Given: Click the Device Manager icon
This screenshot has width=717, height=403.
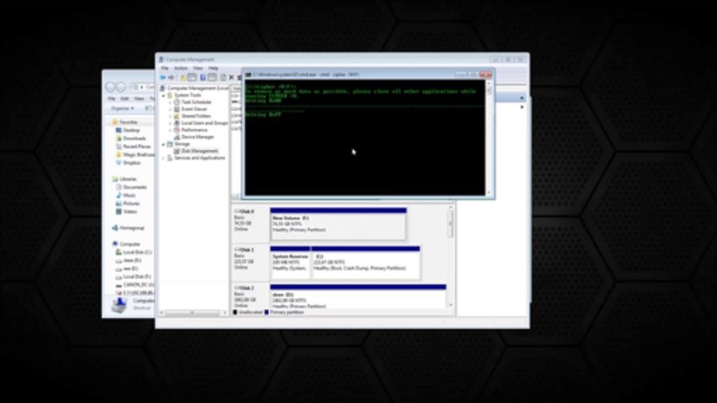Looking at the screenshot, I should coord(177,137).
